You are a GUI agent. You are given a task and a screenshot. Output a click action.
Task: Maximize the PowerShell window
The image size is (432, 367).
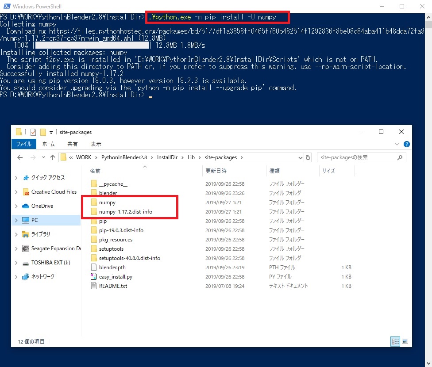[x=402, y=6]
